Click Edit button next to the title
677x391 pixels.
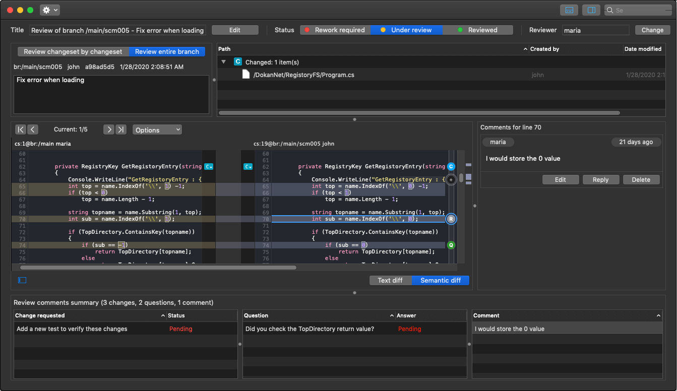(x=235, y=30)
